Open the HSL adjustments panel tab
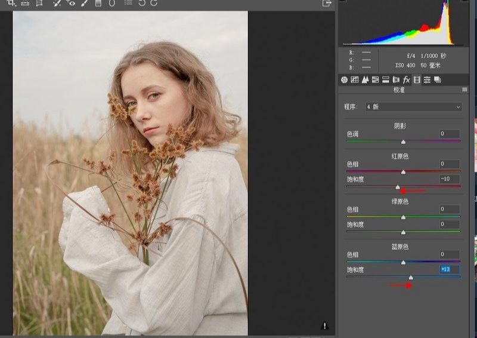Image resolution: width=477 pixels, height=338 pixels. (376, 80)
